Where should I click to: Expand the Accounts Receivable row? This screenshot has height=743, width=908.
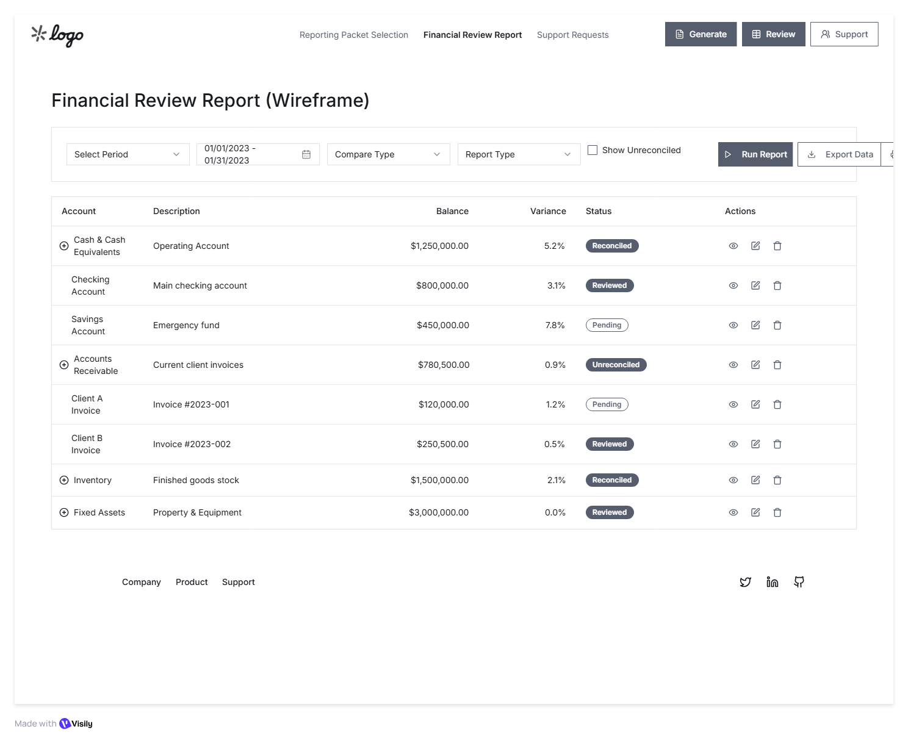(x=64, y=365)
